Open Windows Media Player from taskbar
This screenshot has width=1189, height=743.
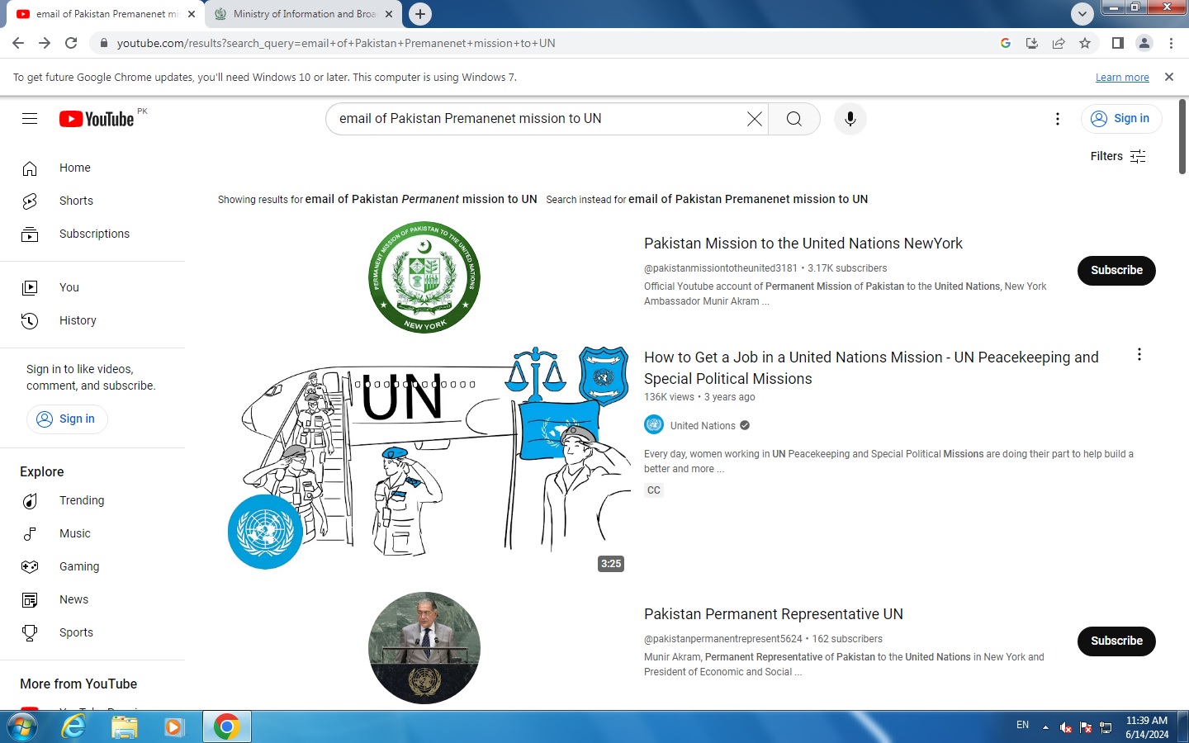point(173,726)
